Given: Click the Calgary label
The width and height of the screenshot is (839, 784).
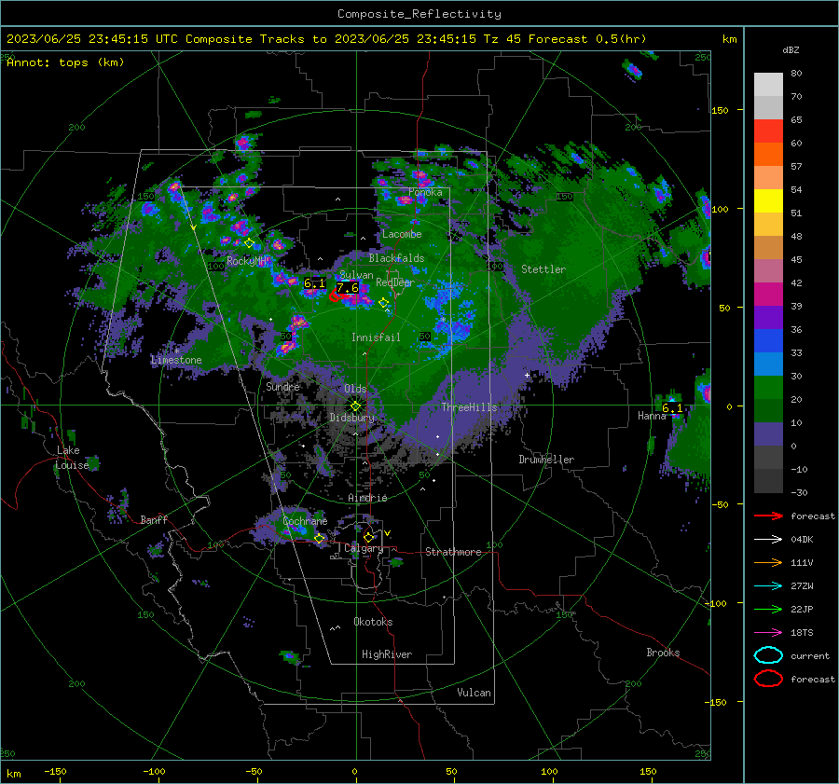Looking at the screenshot, I should point(364,548).
